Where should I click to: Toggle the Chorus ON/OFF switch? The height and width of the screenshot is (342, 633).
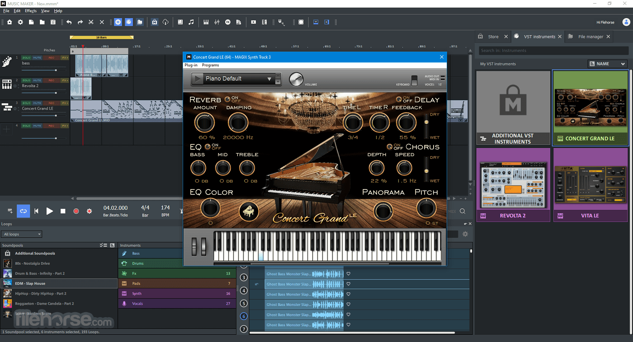389,147
